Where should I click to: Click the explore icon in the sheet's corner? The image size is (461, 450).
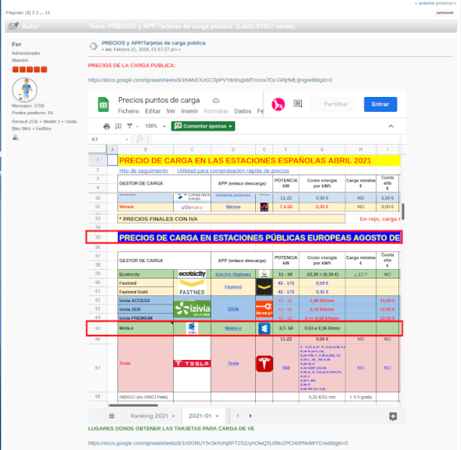click(x=393, y=416)
